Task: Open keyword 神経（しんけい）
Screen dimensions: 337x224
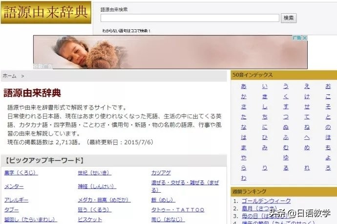Action: (x=97, y=186)
